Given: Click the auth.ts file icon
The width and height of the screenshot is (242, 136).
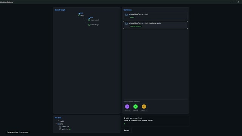Looking at the screenshot, I should [60, 129].
